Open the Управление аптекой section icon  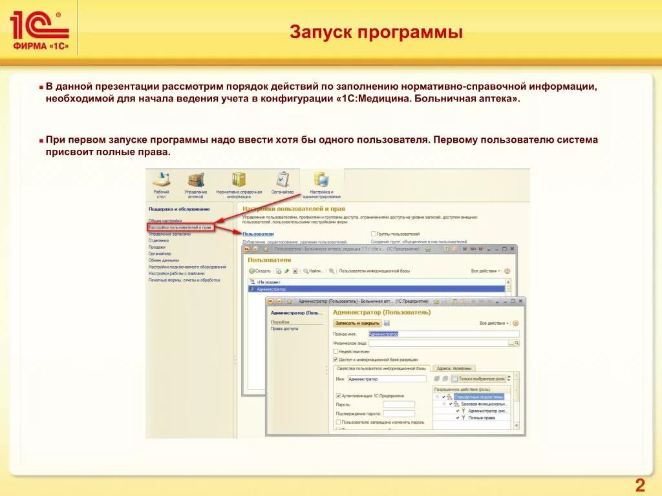coord(195,185)
